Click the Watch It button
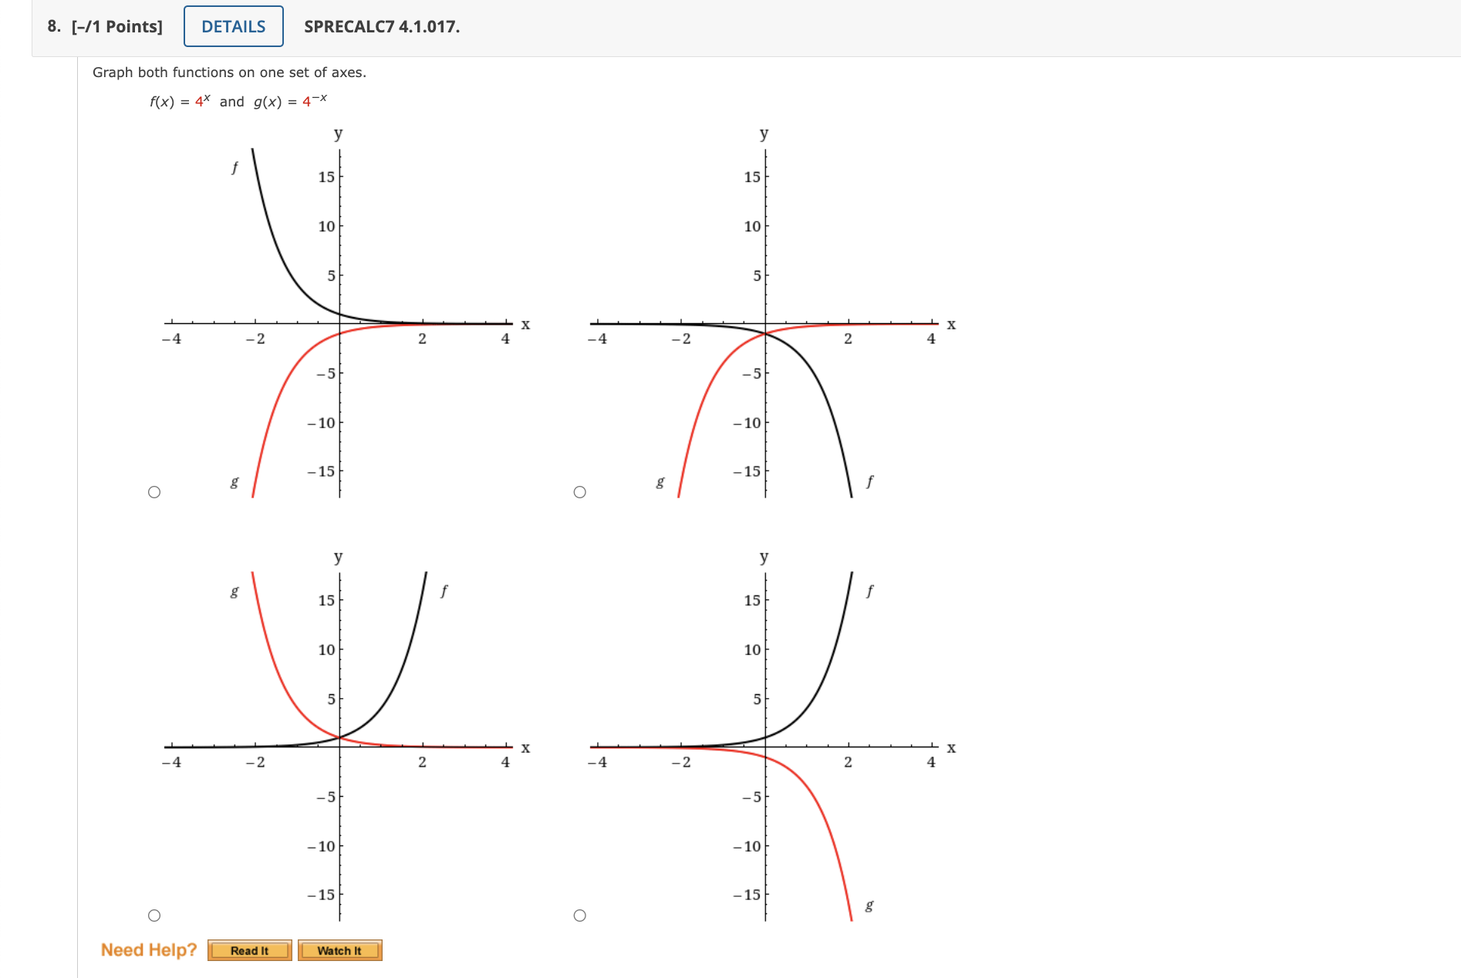 pos(339,950)
